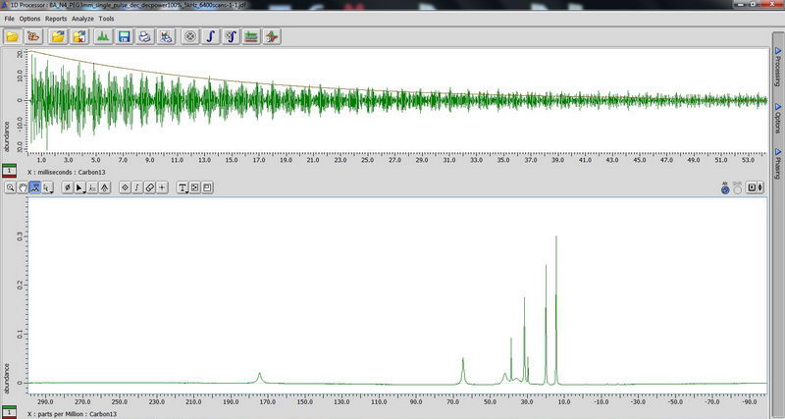Select the magnifier zoom tool
The width and height of the screenshot is (785, 419).
tap(10, 186)
